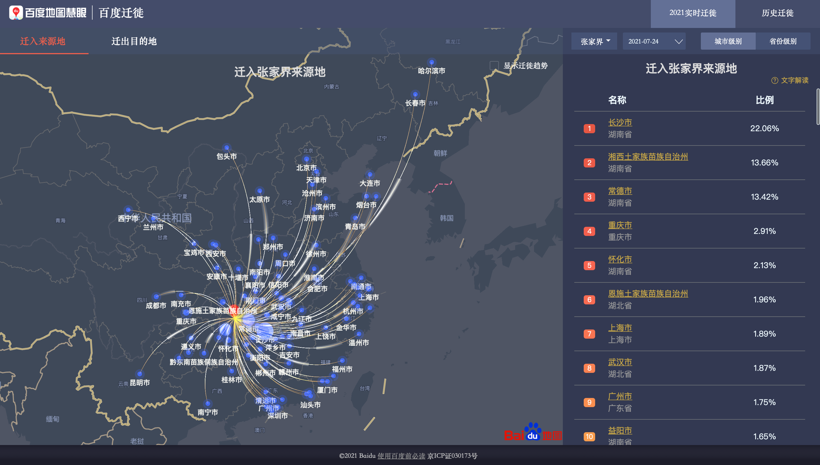The image size is (820, 465).
Task: Click rank 2 badge for 湘西土家族苗族自治州
Action: coord(589,163)
